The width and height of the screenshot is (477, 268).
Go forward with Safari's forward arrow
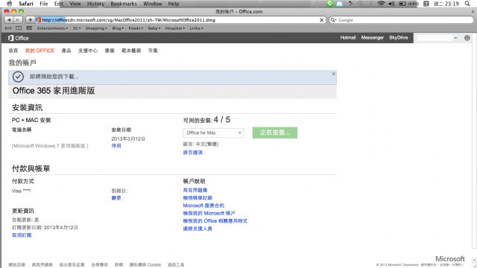(x=18, y=20)
